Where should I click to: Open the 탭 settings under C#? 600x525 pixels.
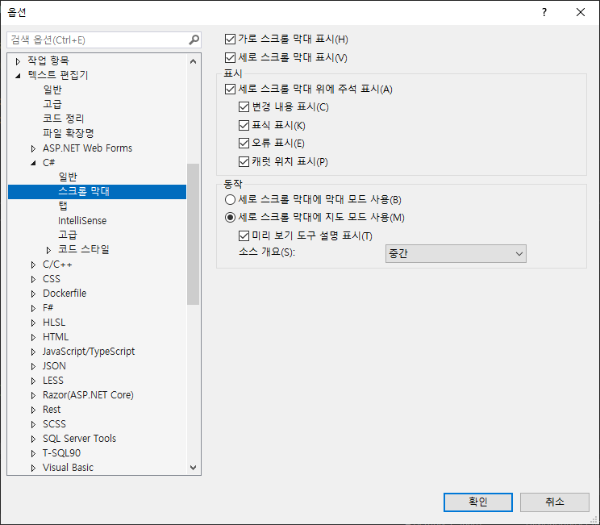point(63,206)
